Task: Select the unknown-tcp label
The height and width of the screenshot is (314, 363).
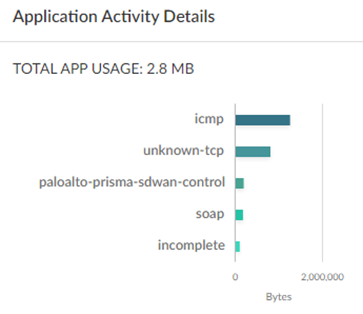Action: point(184,151)
